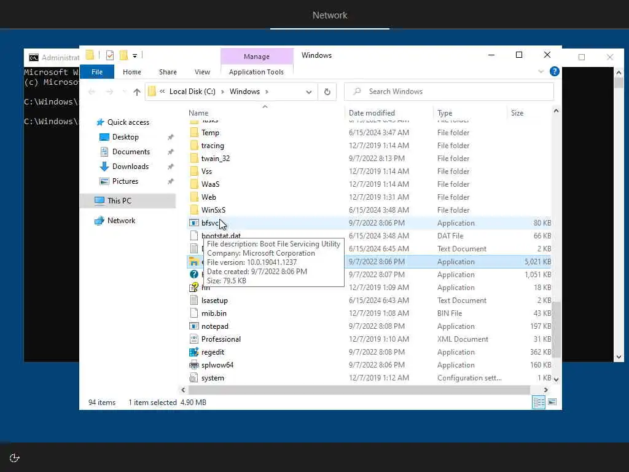The width and height of the screenshot is (629, 472).
Task: Select the lsasetup text document icon
Action: (x=194, y=300)
